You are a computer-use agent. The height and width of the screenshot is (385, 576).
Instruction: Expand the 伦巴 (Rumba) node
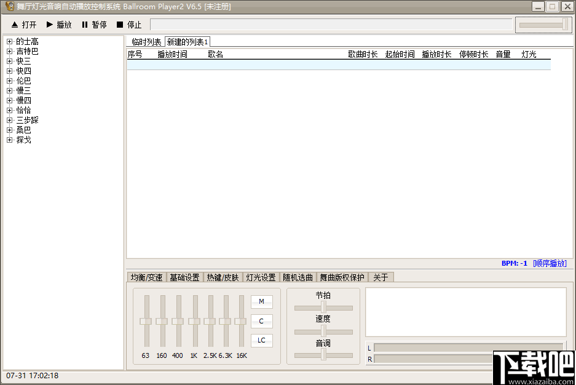[x=8, y=81]
